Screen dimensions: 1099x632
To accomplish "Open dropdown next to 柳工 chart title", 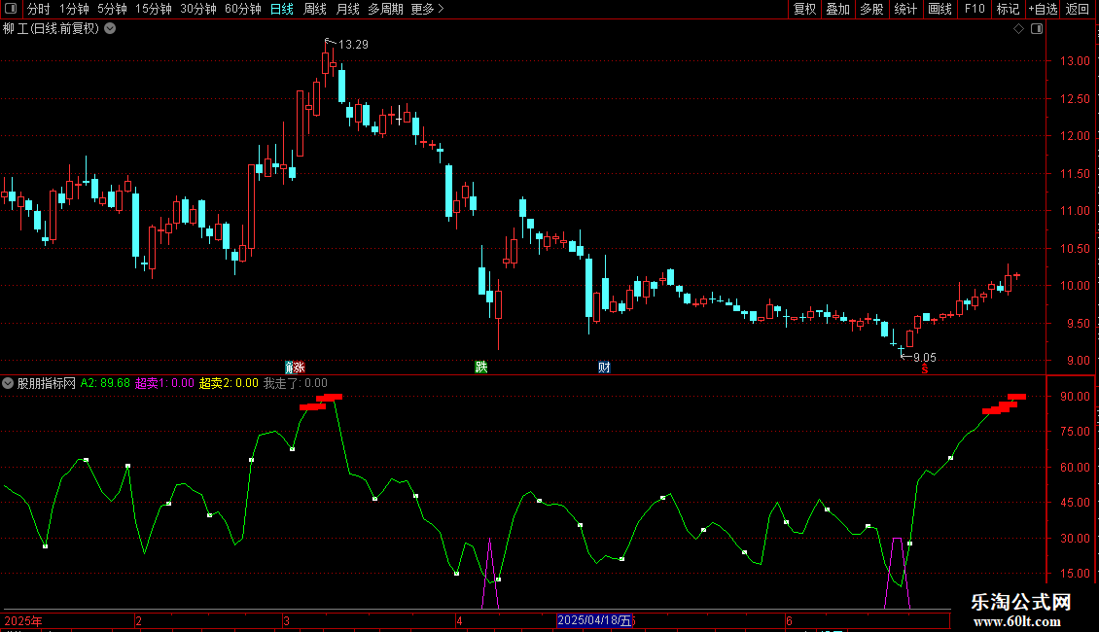I will (x=110, y=28).
